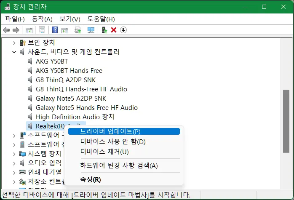Screen dimensions: 294x200
Task: Select the Realtek(R) Audio label
Action: [x=50, y=126]
